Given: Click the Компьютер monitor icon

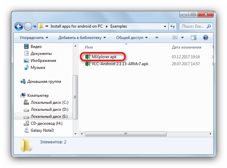Looking at the screenshot, I should [23, 95].
